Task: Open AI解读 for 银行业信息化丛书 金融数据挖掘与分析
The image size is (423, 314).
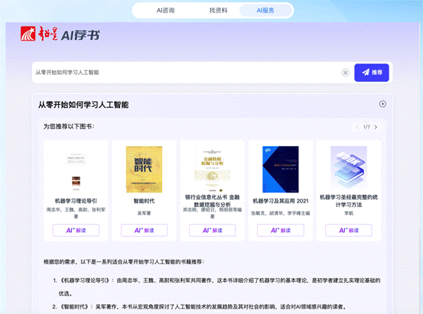Action: click(x=213, y=231)
